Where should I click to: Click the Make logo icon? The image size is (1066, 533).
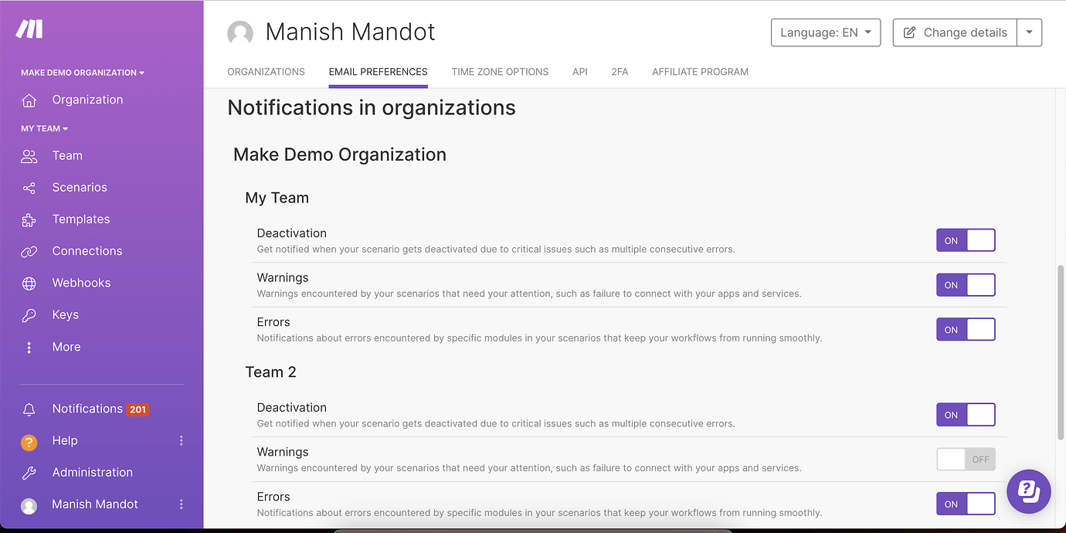pyautogui.click(x=29, y=29)
